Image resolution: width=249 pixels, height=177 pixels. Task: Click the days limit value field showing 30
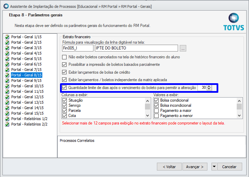[202, 87]
